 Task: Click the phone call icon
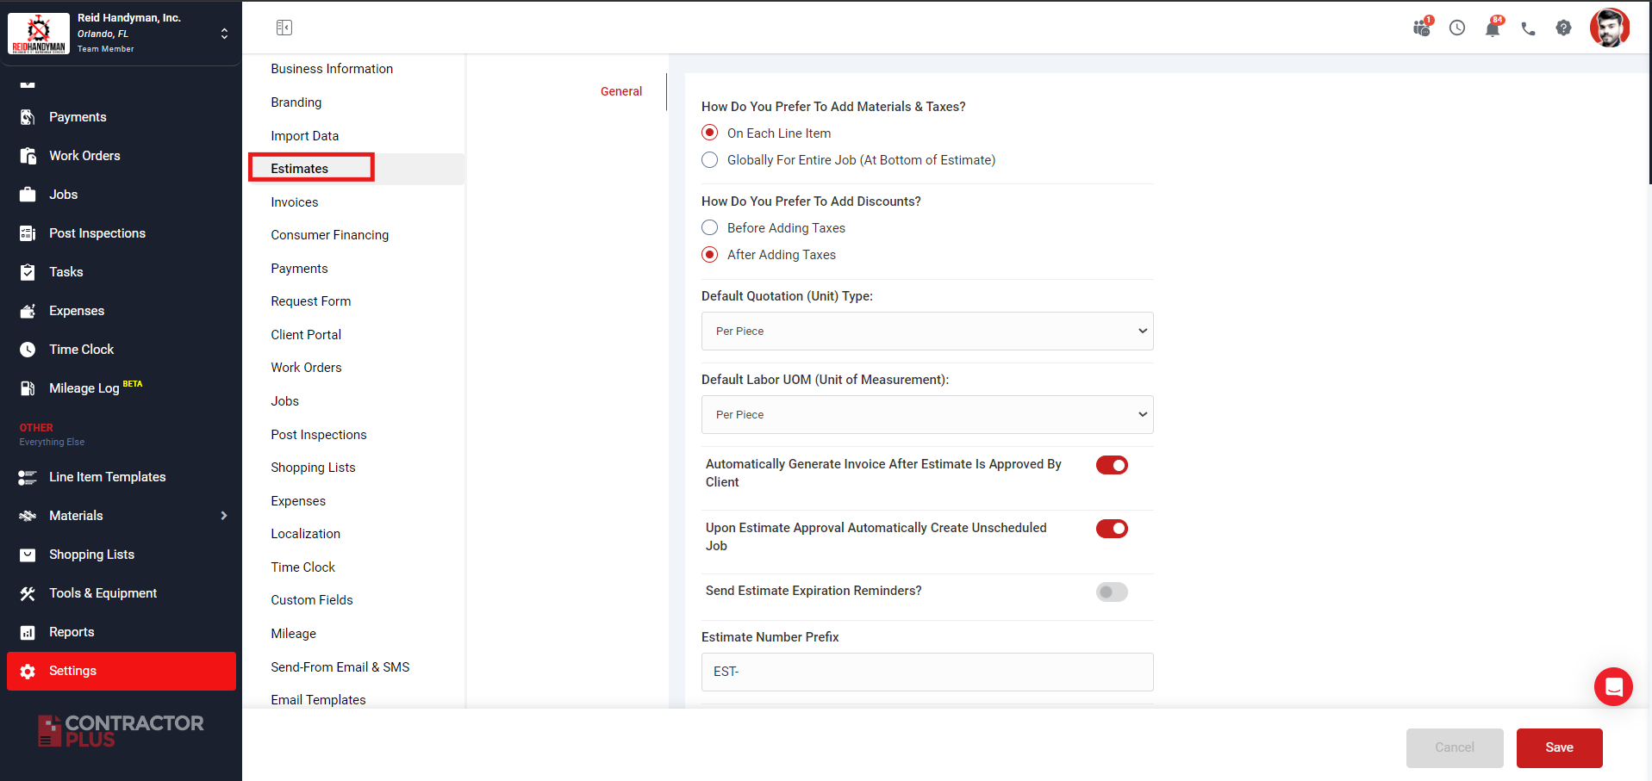click(x=1528, y=28)
